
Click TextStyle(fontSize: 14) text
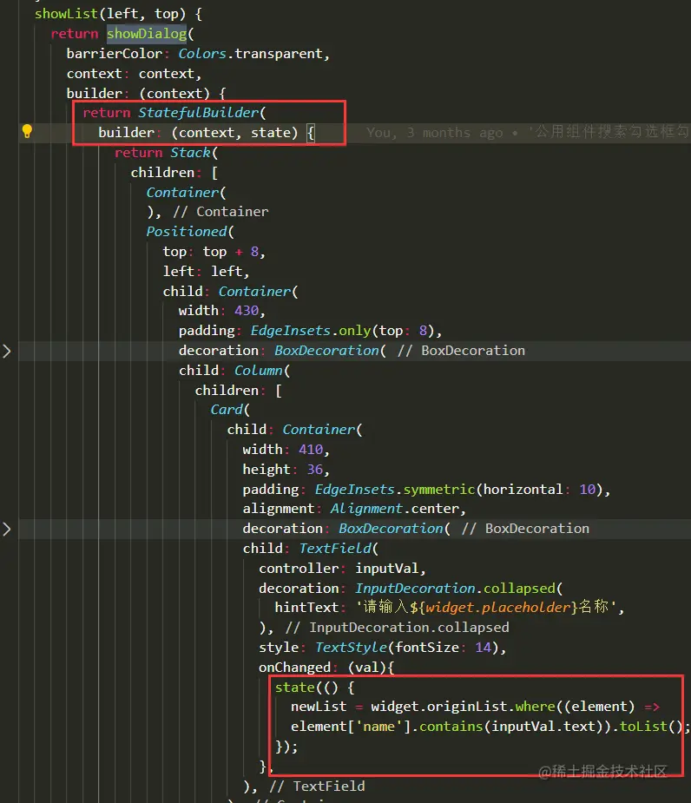(407, 648)
